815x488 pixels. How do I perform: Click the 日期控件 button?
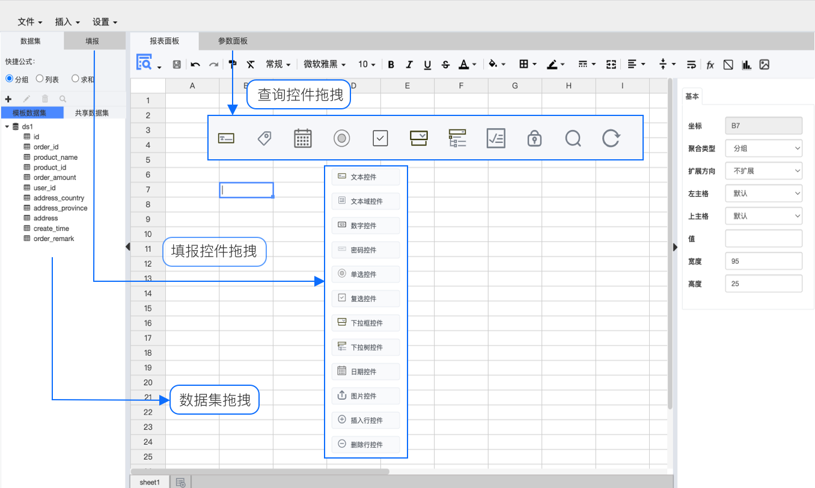[365, 371]
